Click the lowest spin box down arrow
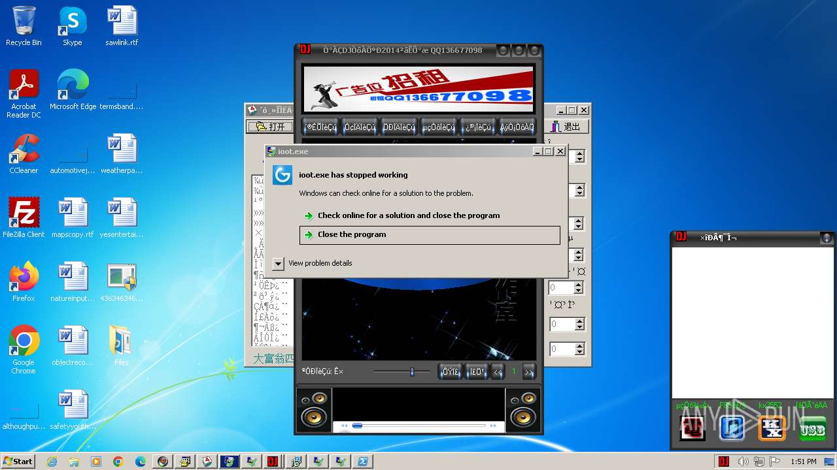837x470 pixels. click(579, 352)
